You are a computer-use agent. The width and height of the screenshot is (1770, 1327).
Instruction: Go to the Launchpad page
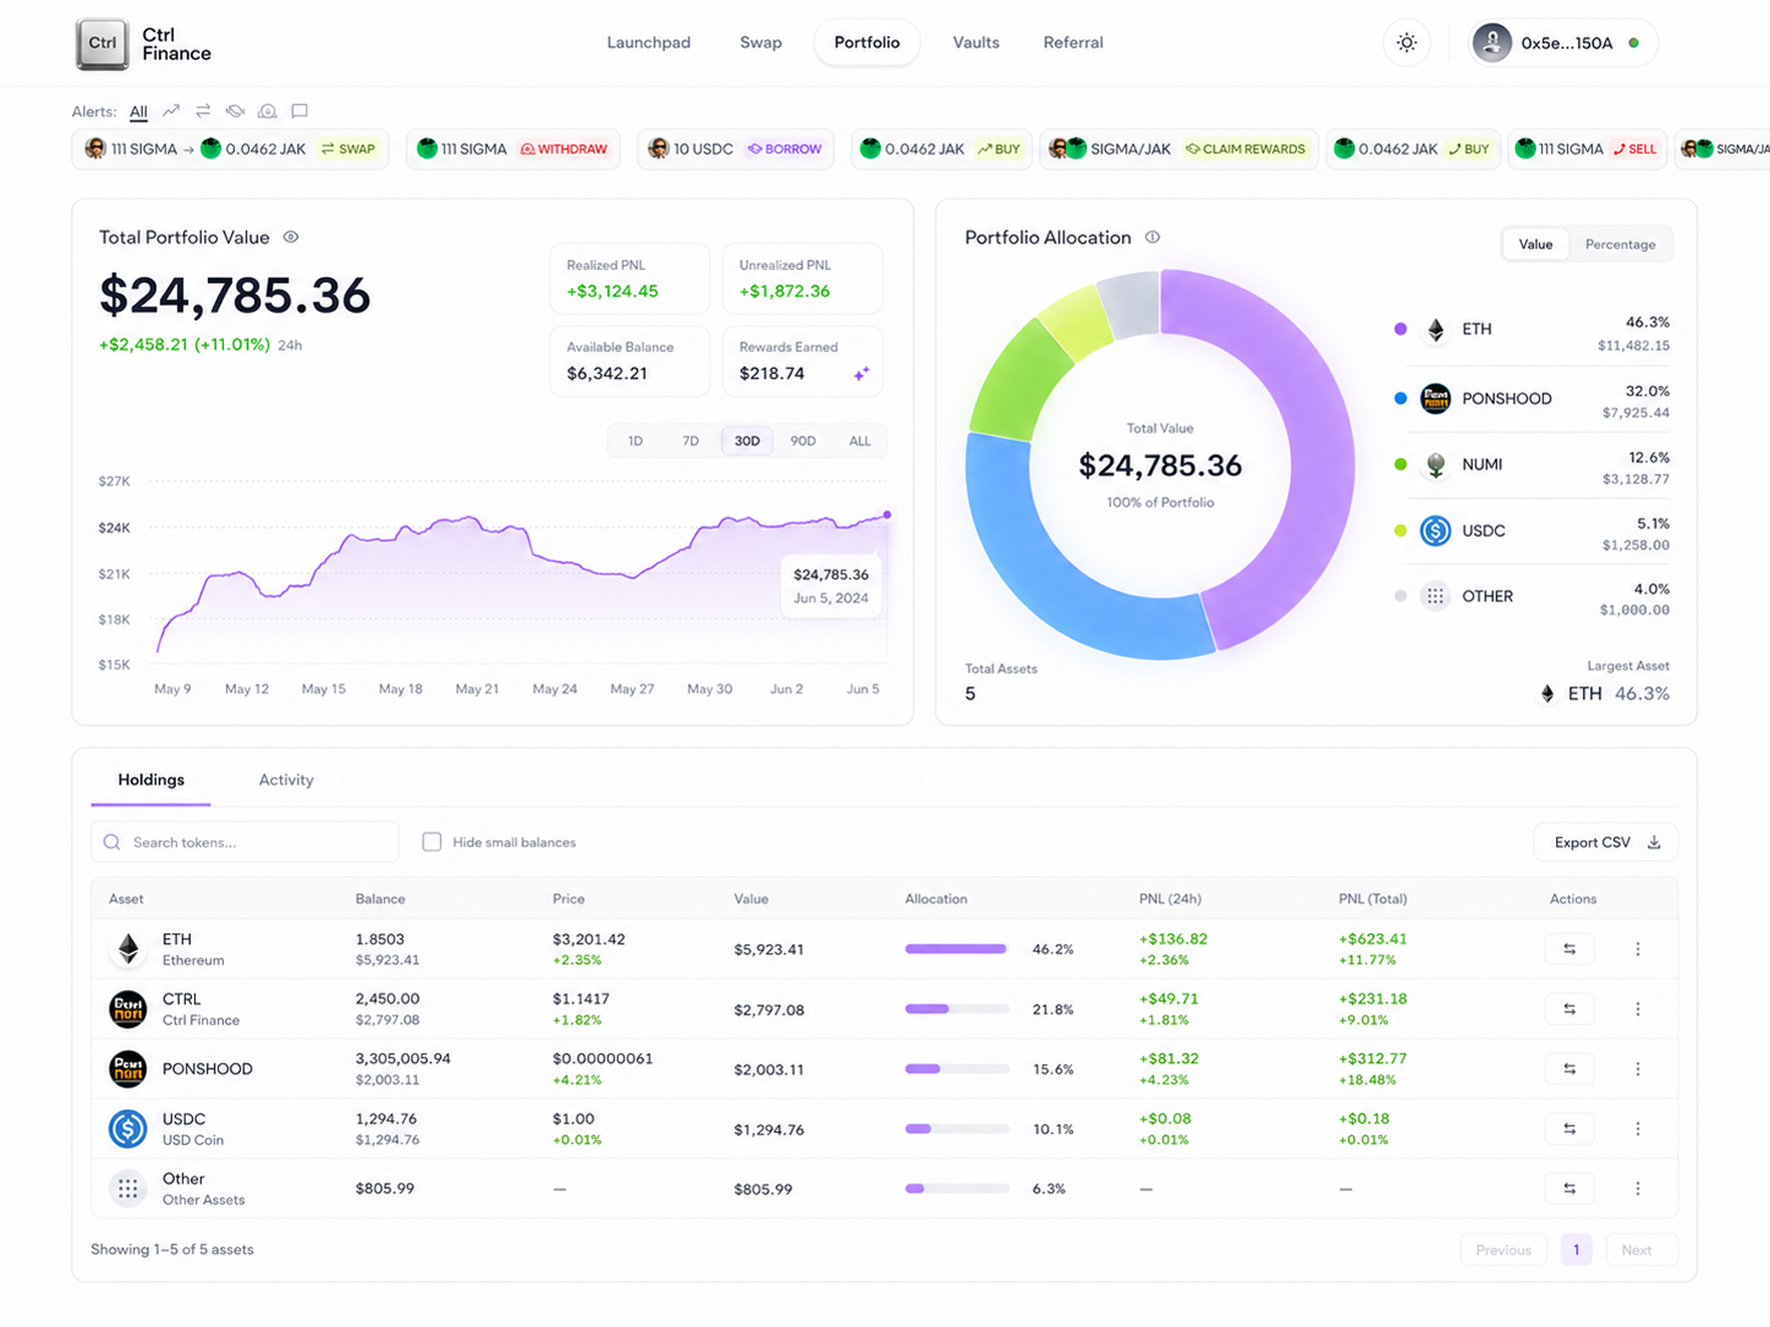(649, 43)
